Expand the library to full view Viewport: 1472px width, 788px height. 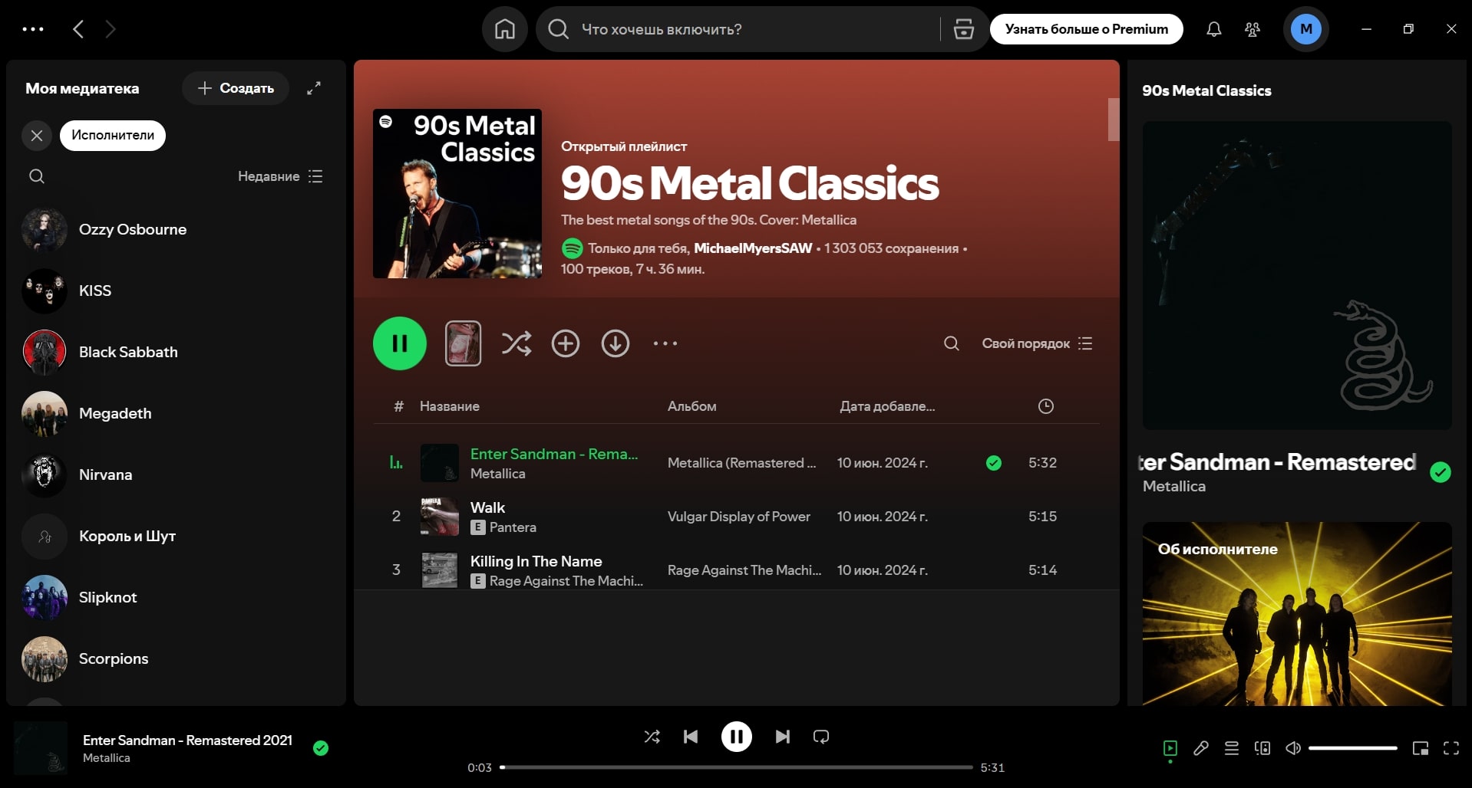pyautogui.click(x=314, y=88)
